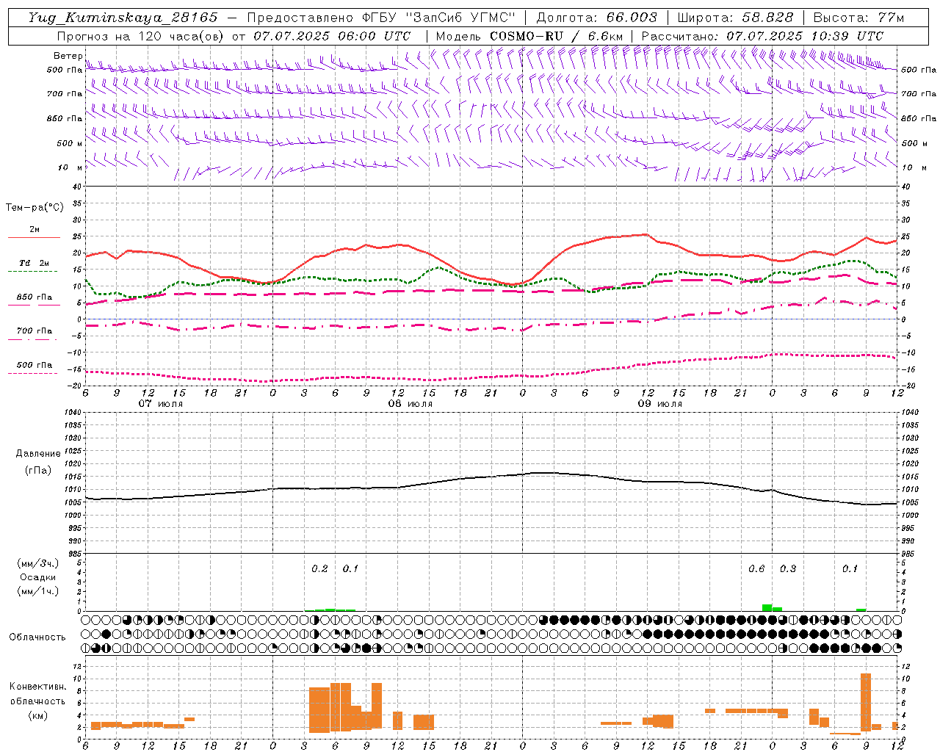The image size is (940, 752).
Task: Click the Прогноз на 120 часа(ов) header text
Action: click(x=141, y=36)
